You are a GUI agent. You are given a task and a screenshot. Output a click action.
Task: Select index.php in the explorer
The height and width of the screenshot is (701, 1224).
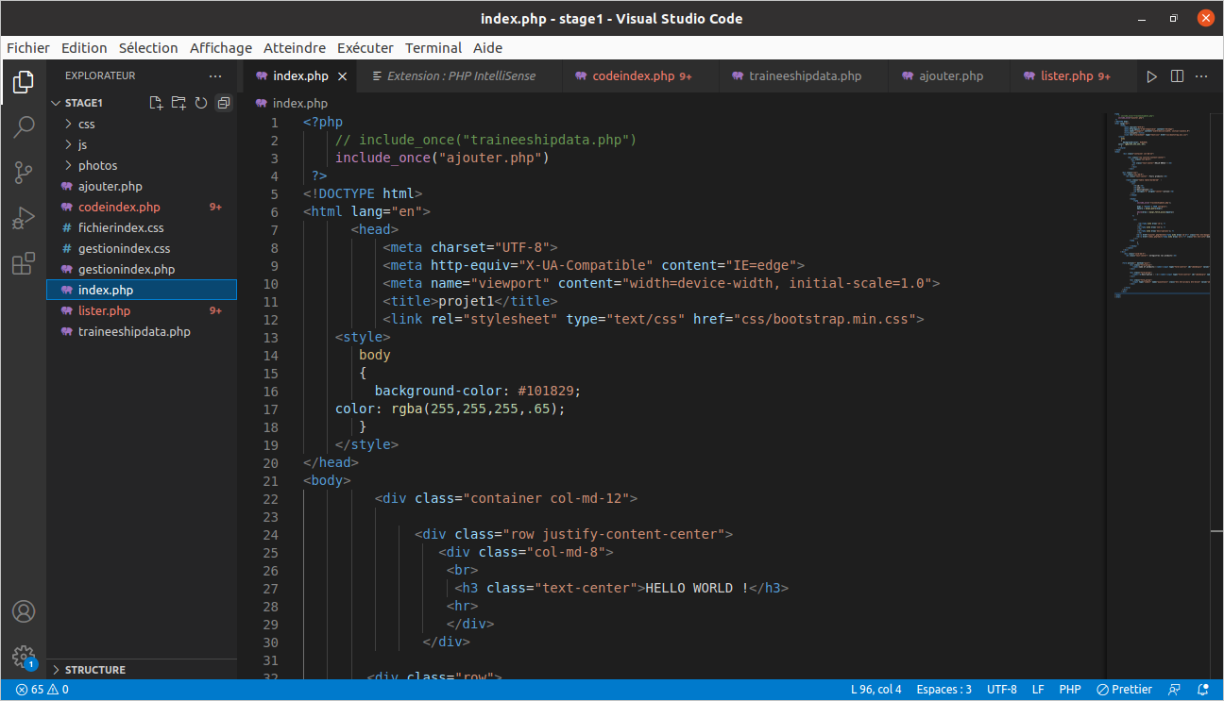tap(142, 290)
